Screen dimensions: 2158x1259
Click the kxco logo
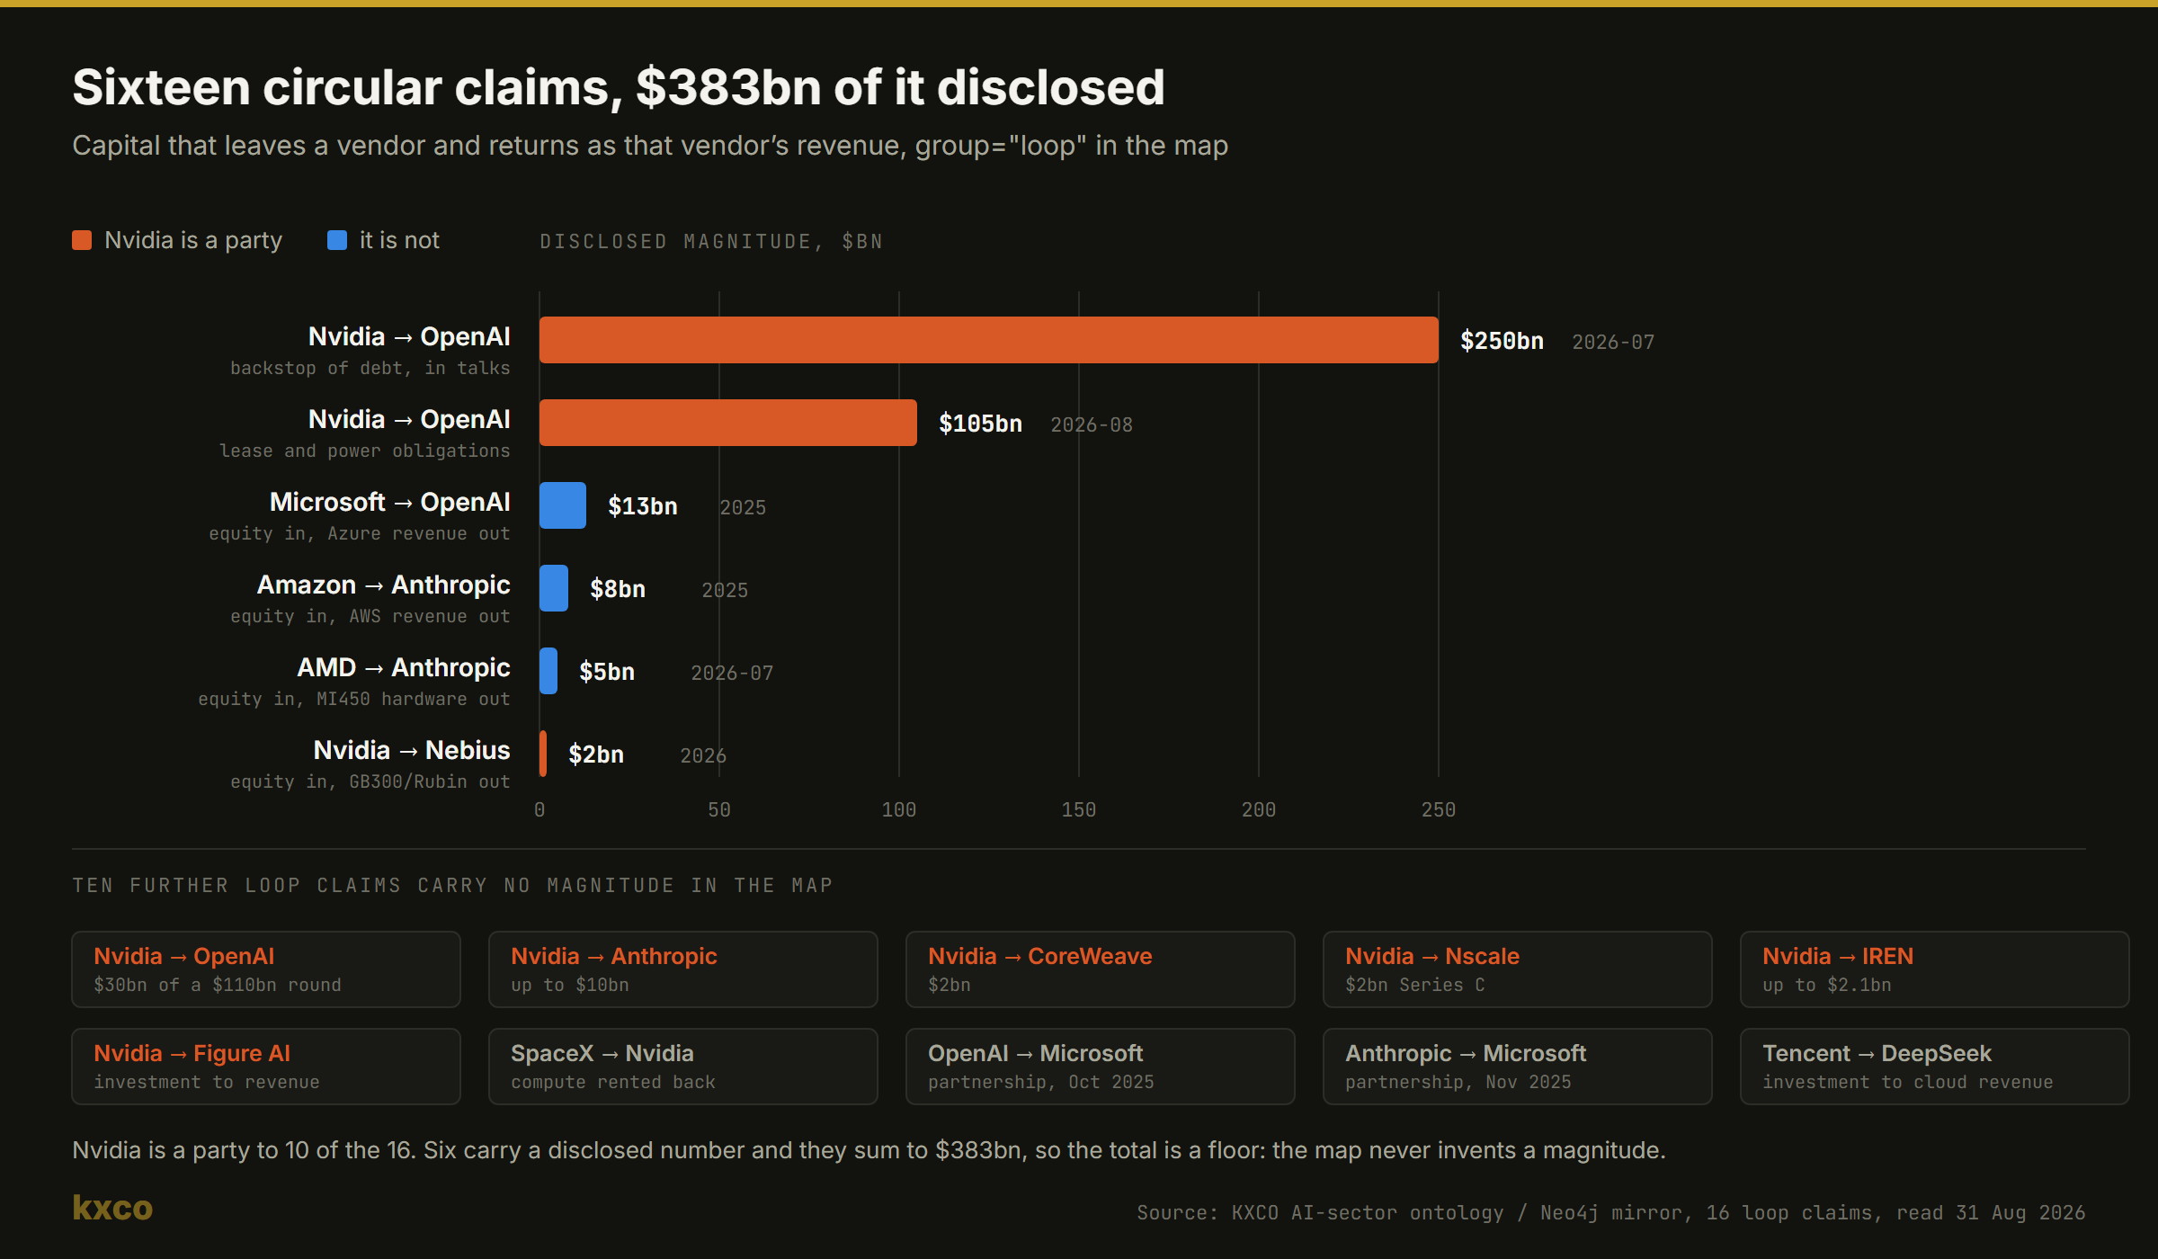pyautogui.click(x=112, y=1208)
